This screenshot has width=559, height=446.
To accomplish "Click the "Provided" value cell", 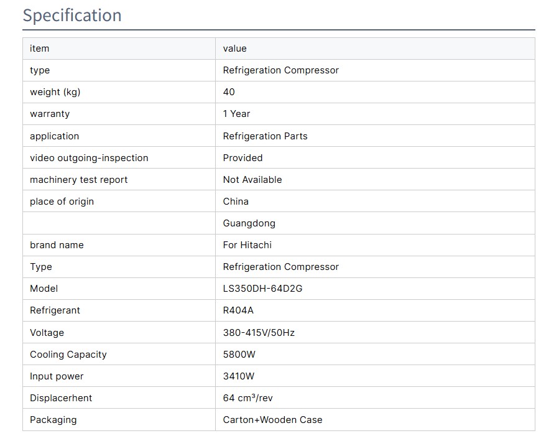I will (x=243, y=158).
